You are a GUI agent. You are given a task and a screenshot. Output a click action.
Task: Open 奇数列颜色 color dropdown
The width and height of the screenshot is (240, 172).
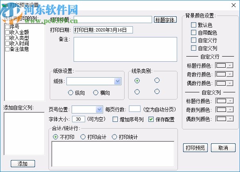[230, 109]
